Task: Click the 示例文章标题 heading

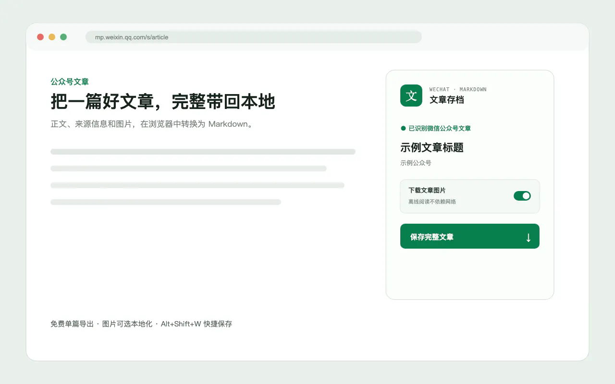Action: tap(432, 147)
